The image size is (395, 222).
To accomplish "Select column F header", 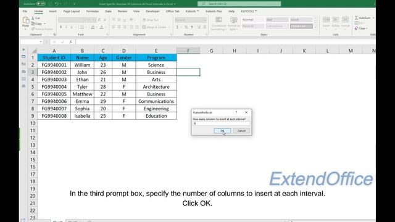I will [188, 51].
